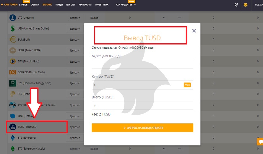The height and width of the screenshot is (154, 263).
Task: Go to the IEO-LIST menu item
Action: (70, 5)
